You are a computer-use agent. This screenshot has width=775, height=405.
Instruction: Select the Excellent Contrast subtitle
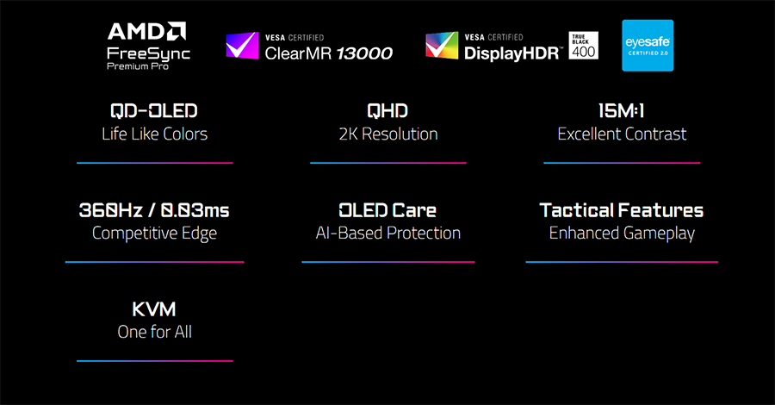(622, 134)
